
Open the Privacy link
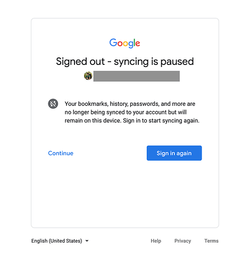tap(182, 241)
